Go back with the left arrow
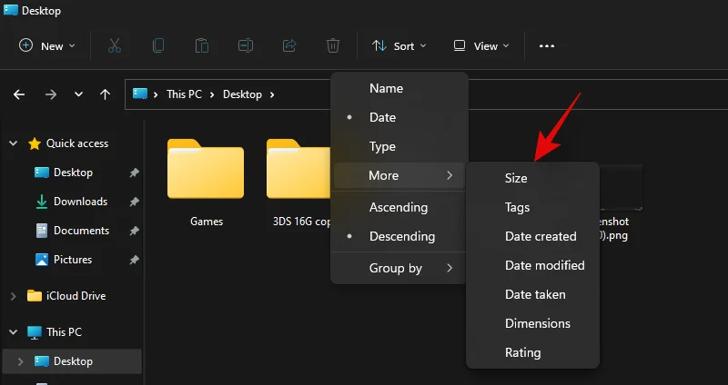 pyautogui.click(x=19, y=94)
